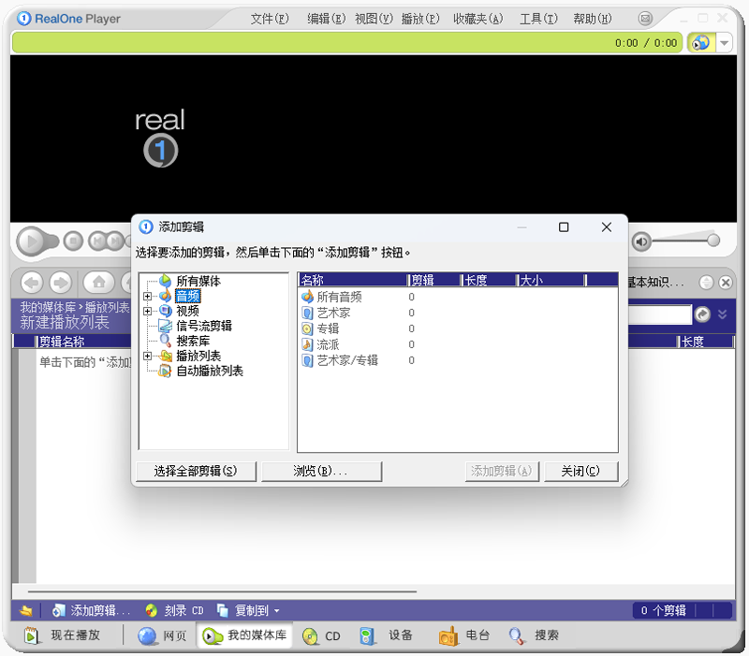Switch to 电台 tab
The width and height of the screenshot is (749, 656).
(x=464, y=635)
